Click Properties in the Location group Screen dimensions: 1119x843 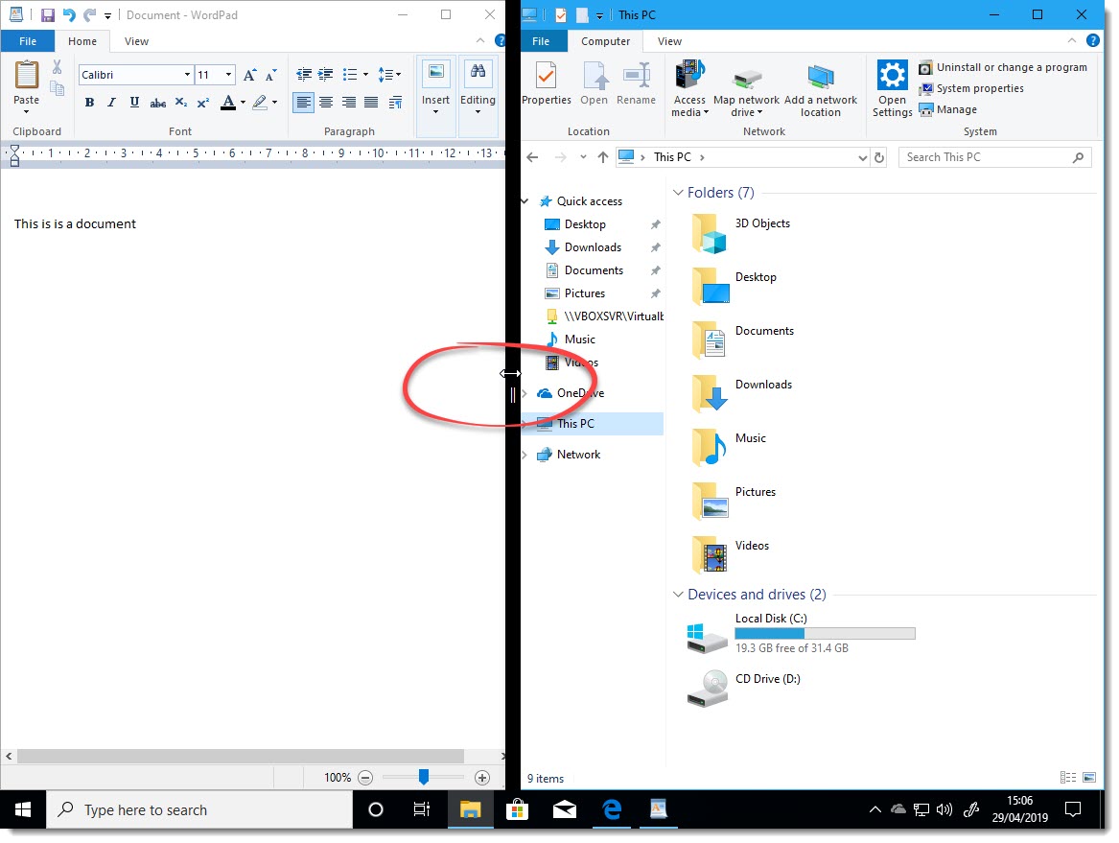click(546, 84)
